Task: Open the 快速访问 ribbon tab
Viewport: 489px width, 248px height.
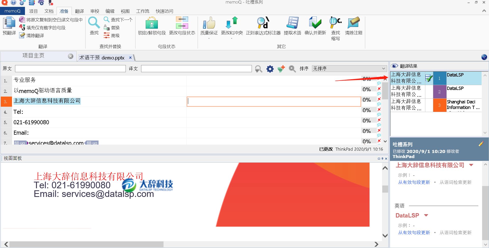Action: [165, 11]
